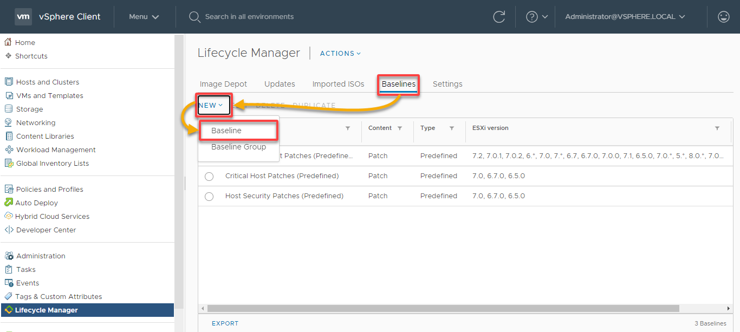740x332 pixels.
Task: Click the search in all environments field
Action: point(249,17)
